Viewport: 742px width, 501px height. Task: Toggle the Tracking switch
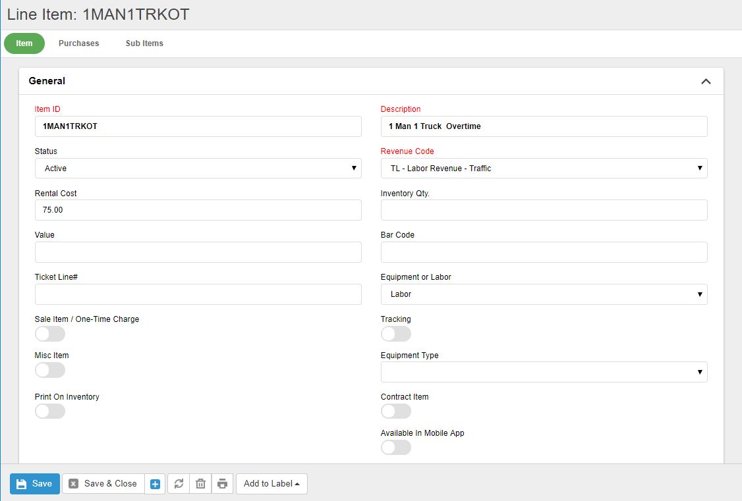tap(396, 334)
